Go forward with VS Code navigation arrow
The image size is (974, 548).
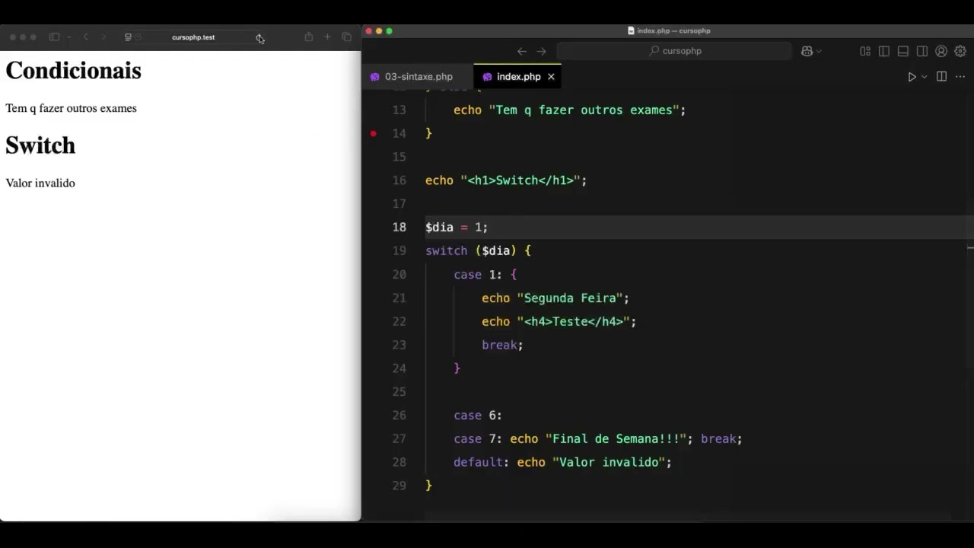pos(542,51)
